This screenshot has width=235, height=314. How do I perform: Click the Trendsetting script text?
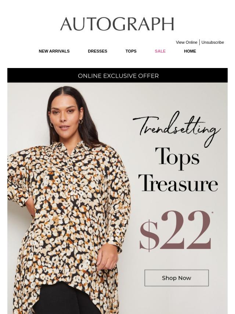pyautogui.click(x=177, y=129)
